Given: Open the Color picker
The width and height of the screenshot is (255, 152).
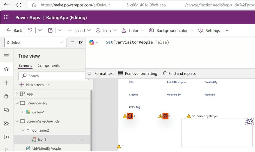Looking at the screenshot, I should point(133,31).
